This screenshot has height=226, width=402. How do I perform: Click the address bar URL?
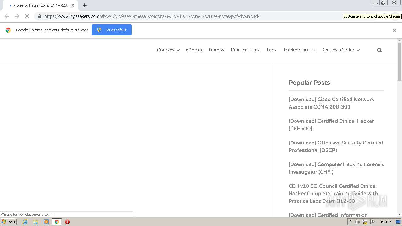(x=152, y=16)
